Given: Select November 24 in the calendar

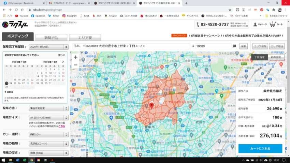Looking at the screenshot, I should point(11,83).
